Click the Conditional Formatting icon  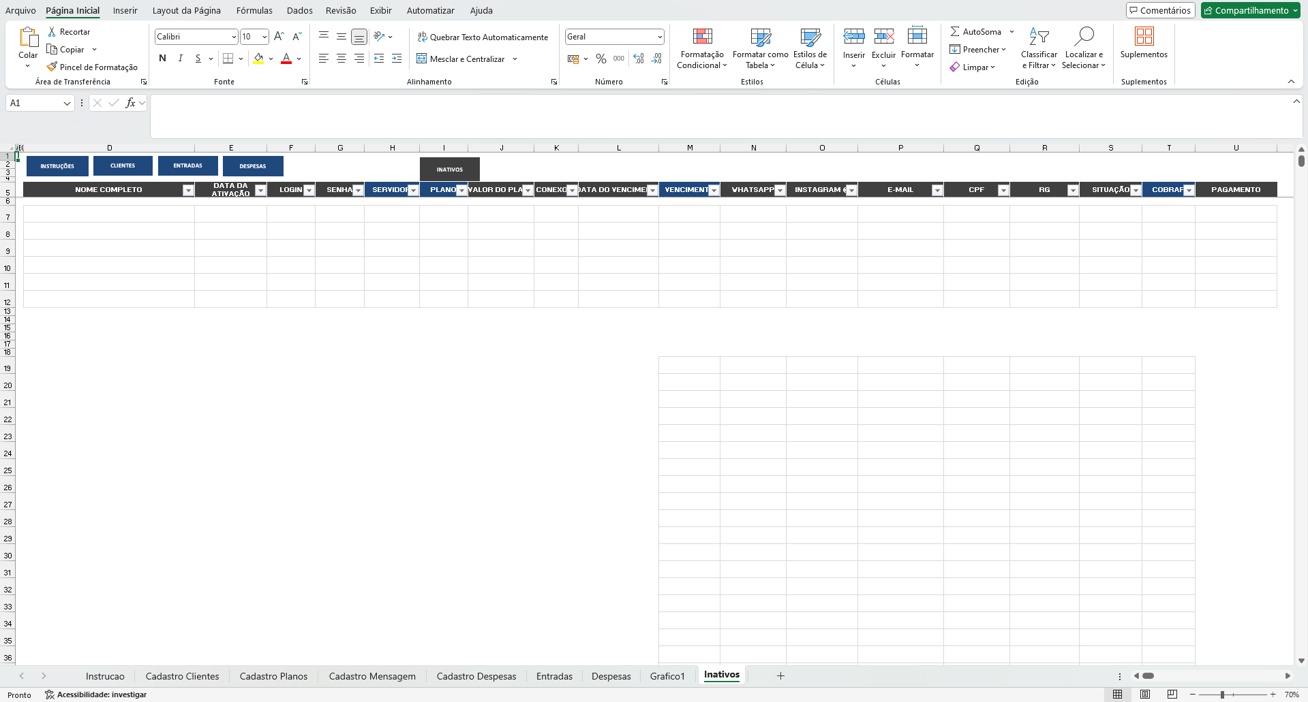click(702, 37)
